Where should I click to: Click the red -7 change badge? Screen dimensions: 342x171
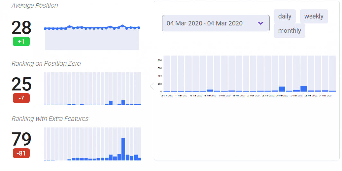tap(21, 98)
